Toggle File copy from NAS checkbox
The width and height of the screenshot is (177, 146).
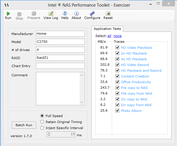coord(118,94)
